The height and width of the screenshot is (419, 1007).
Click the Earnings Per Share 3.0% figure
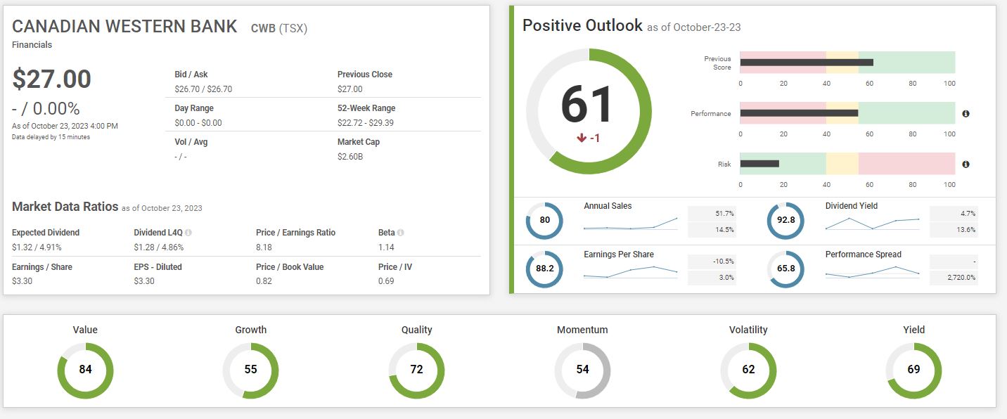coord(726,278)
